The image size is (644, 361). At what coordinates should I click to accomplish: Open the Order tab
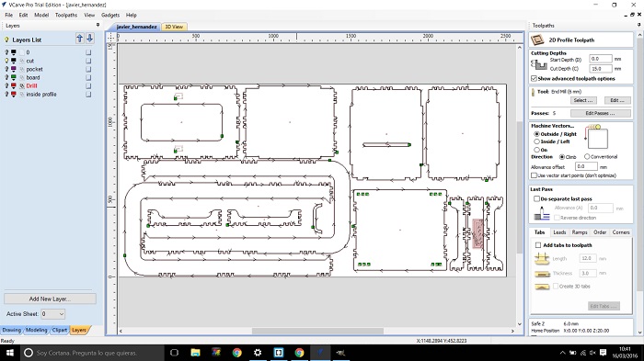tap(600, 232)
